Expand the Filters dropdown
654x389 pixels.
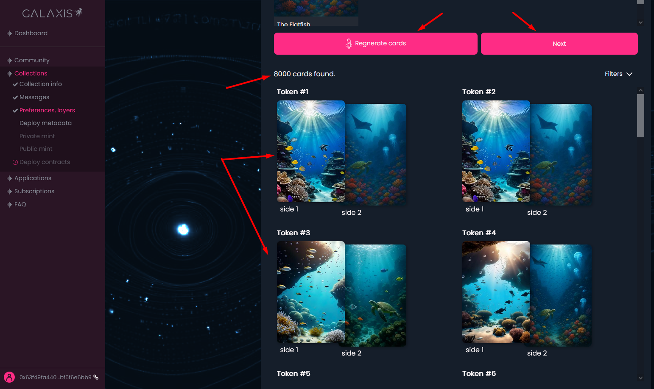619,74
